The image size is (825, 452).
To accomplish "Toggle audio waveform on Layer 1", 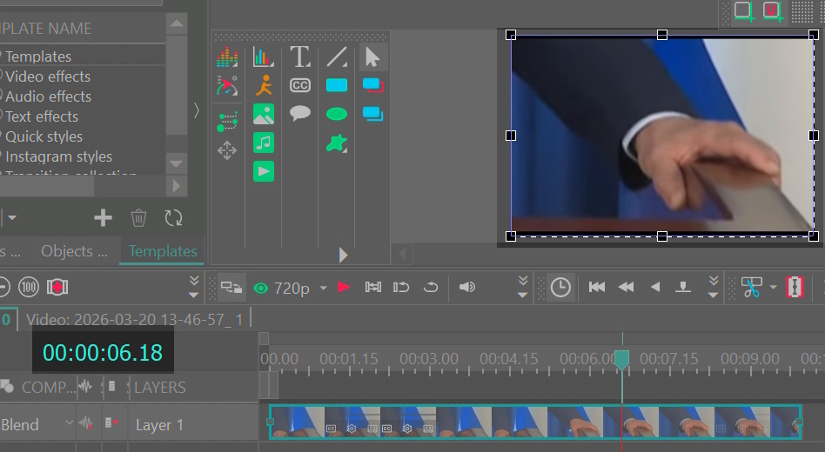I will click(86, 423).
